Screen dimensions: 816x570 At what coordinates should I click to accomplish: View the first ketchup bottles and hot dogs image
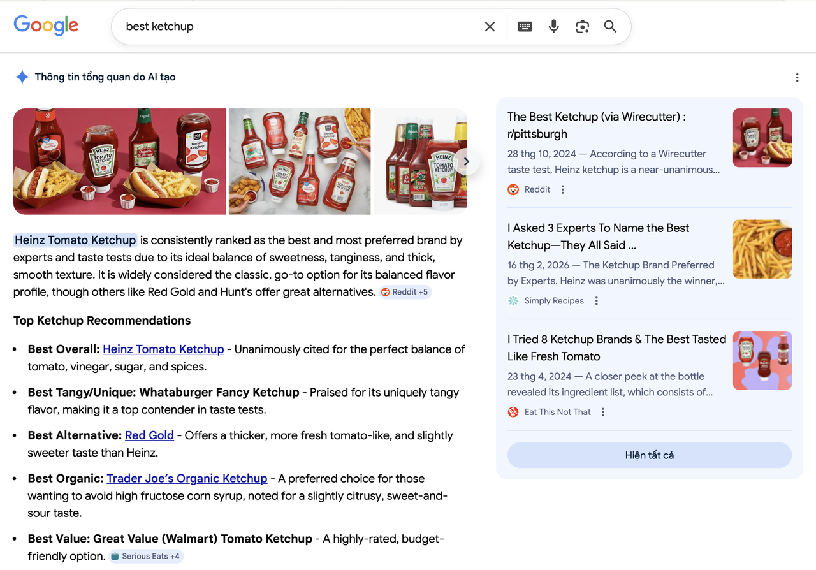120,161
